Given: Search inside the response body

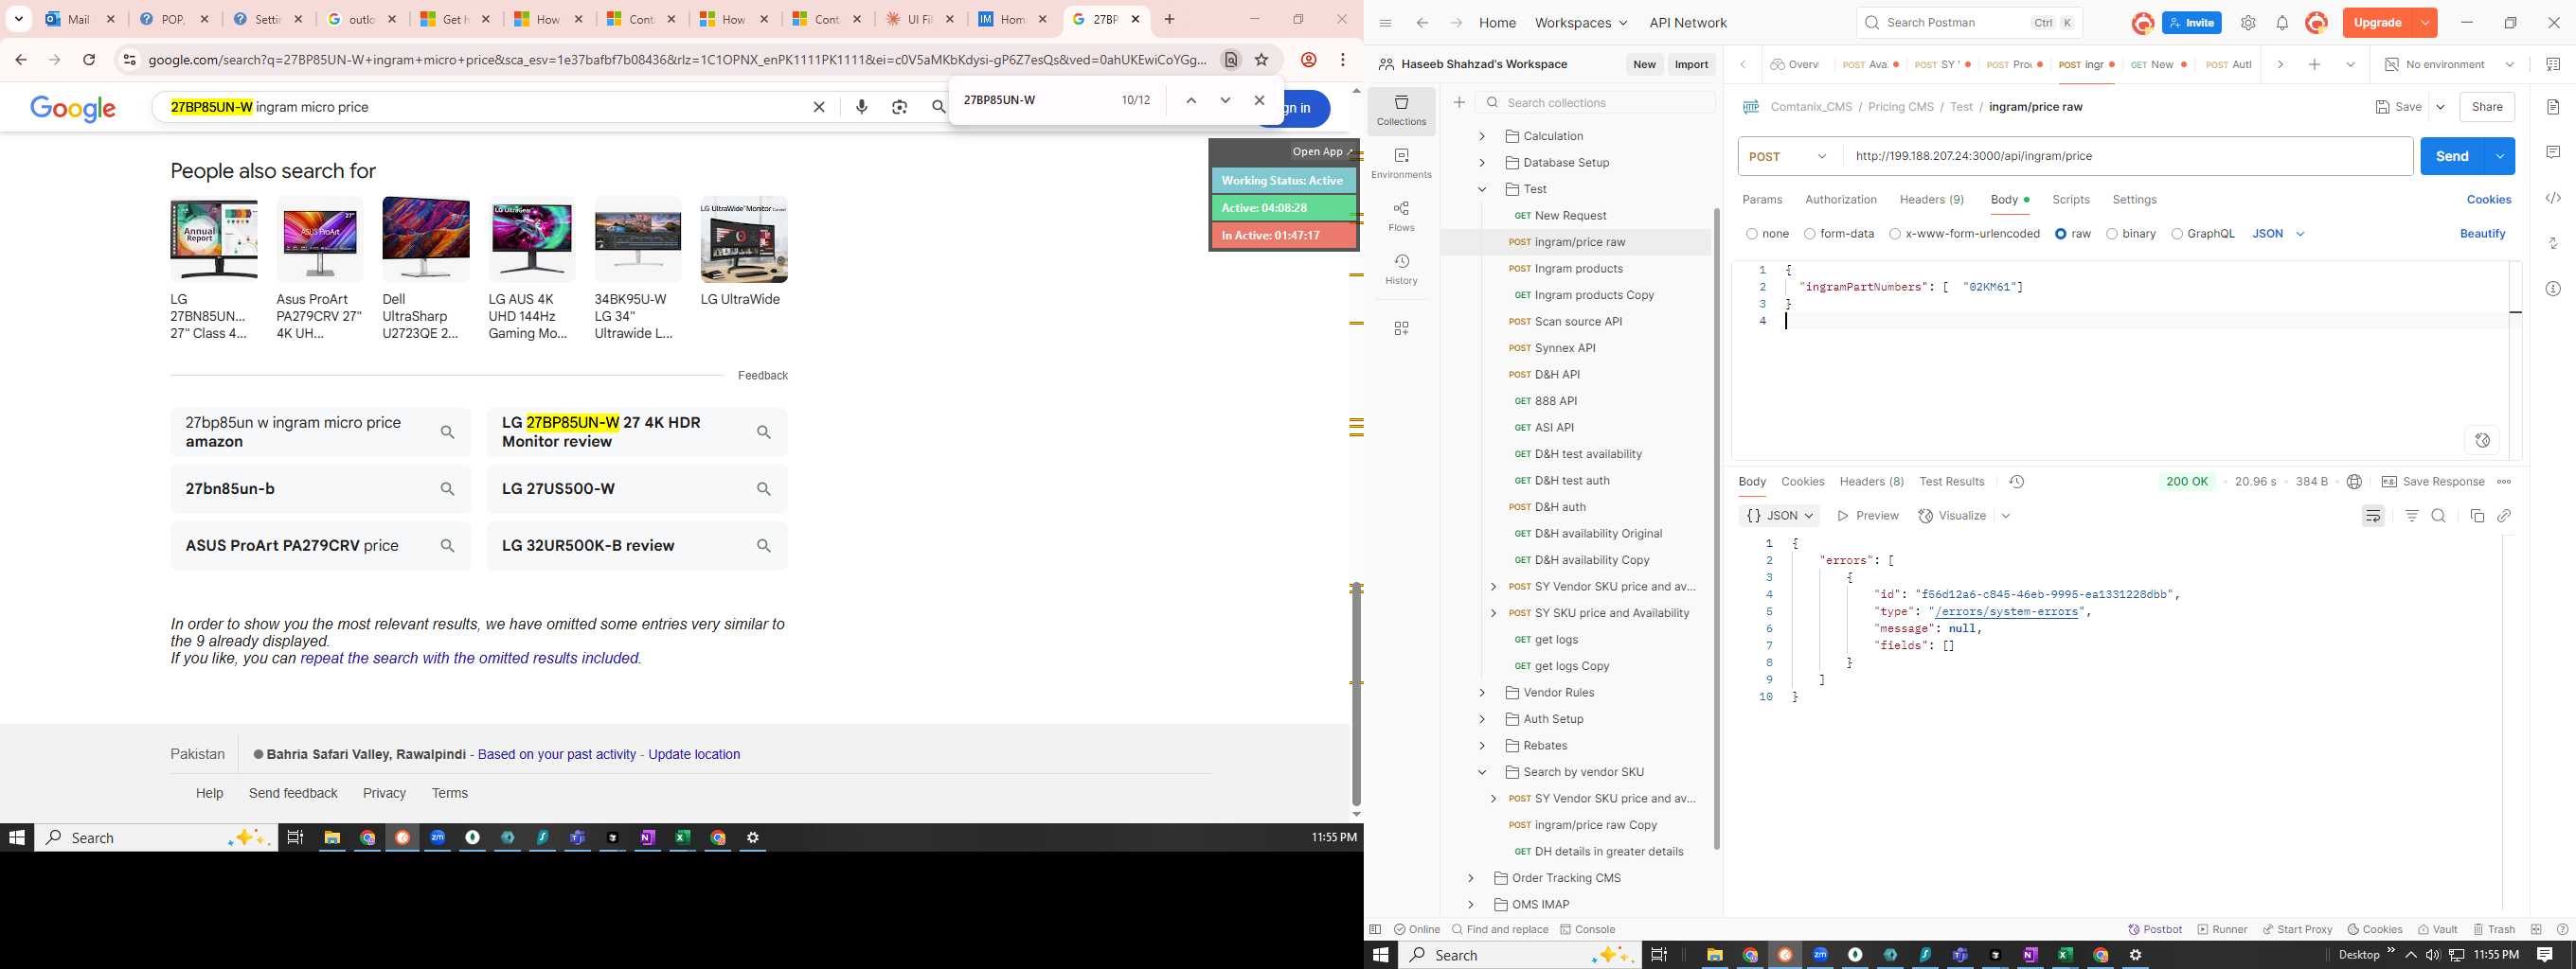Looking at the screenshot, I should (x=2439, y=516).
